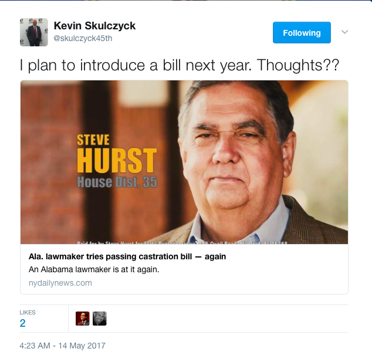This screenshot has width=372, height=352.
Task: Click the 'House Dist. 35' caption in image
Action: coord(117,182)
